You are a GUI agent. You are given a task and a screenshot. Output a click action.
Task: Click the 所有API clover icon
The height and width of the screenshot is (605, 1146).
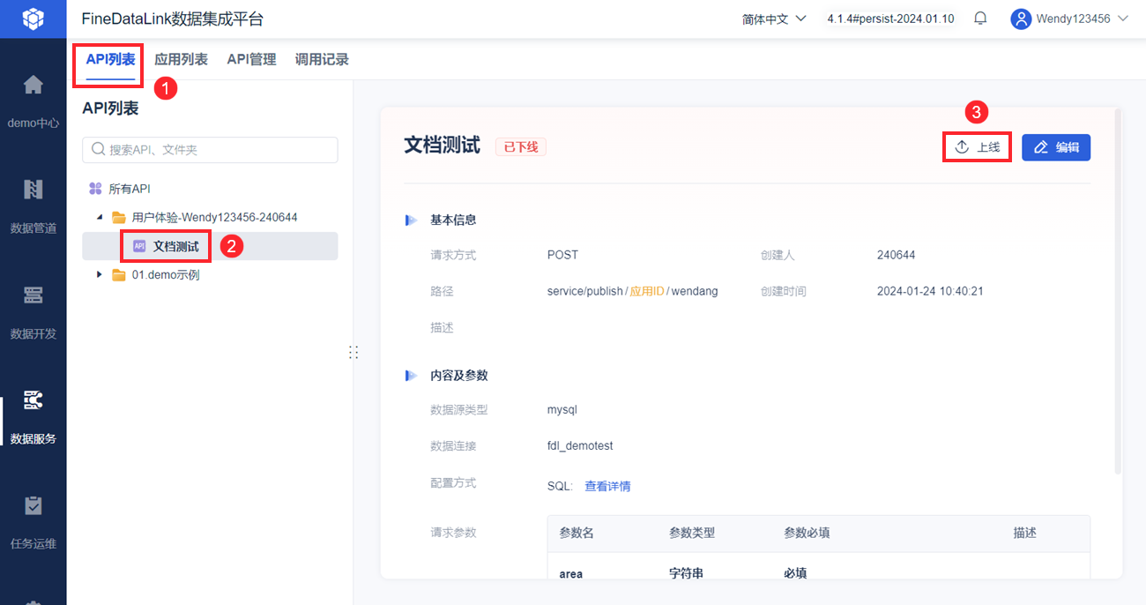[96, 189]
